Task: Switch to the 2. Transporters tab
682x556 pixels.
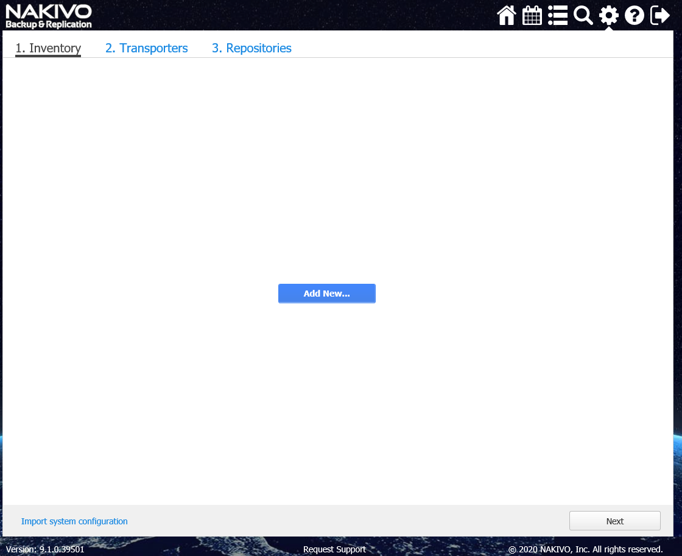Action: [x=146, y=48]
